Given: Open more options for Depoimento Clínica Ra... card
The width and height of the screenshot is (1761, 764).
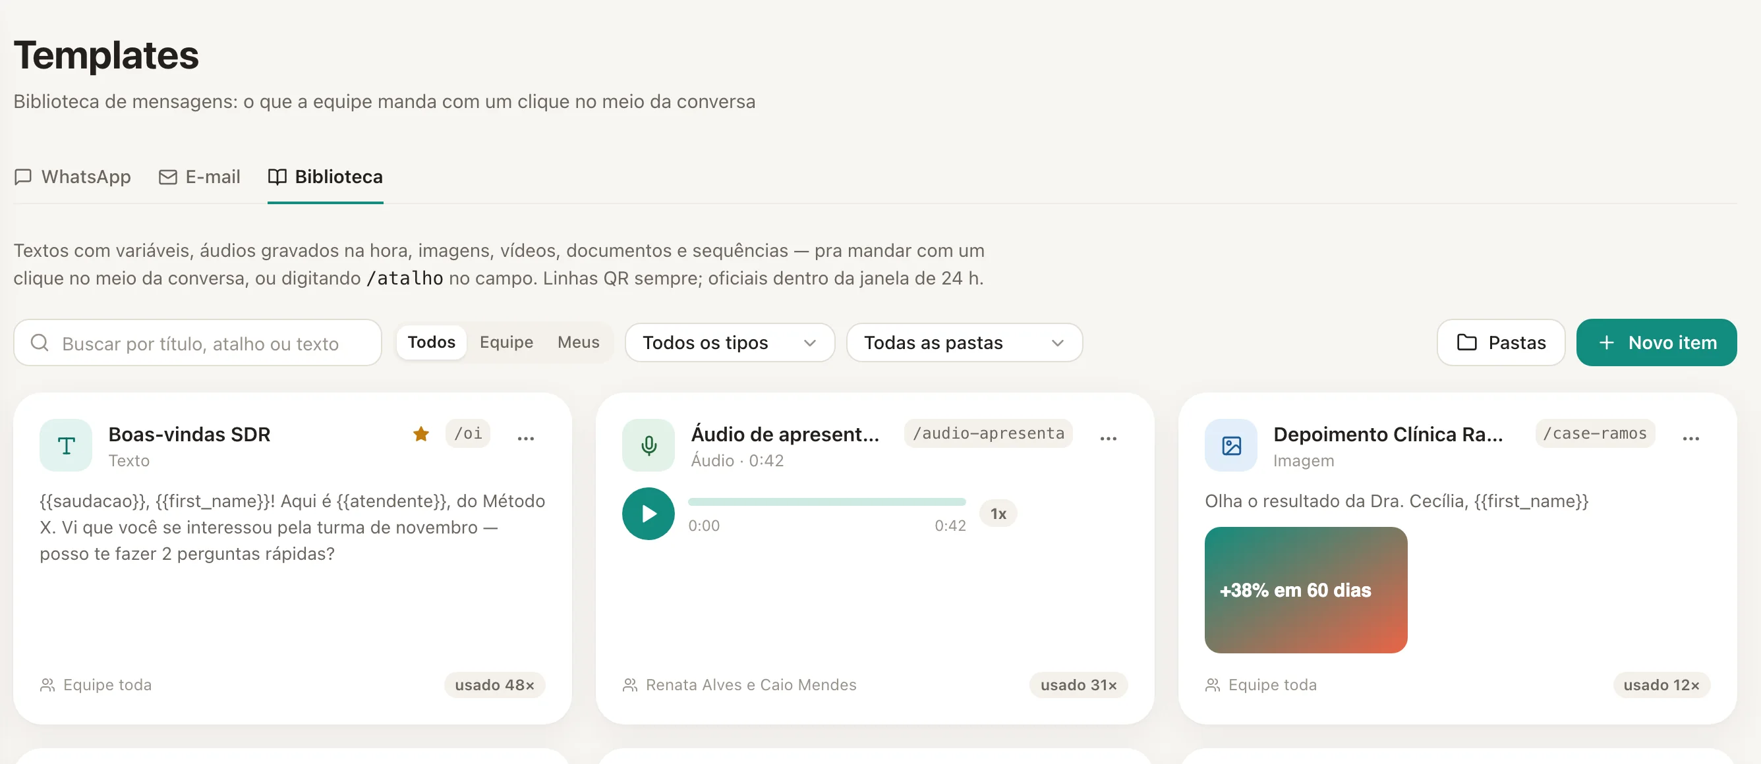Looking at the screenshot, I should pos(1690,439).
